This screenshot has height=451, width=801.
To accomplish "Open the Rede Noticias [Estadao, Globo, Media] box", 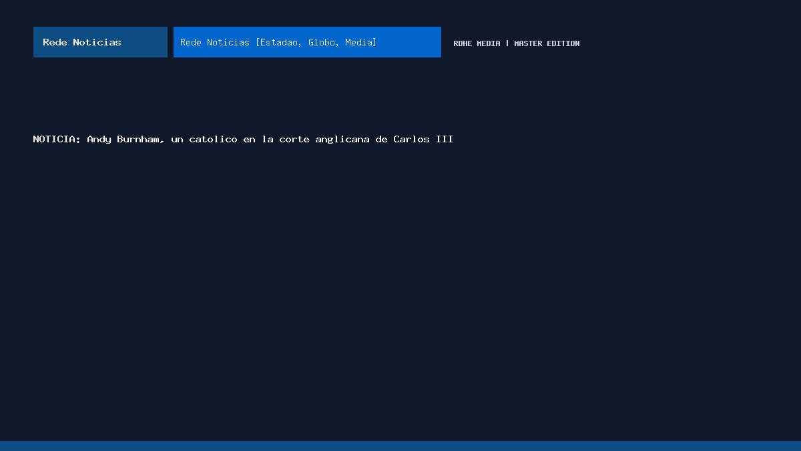I will pyautogui.click(x=307, y=42).
